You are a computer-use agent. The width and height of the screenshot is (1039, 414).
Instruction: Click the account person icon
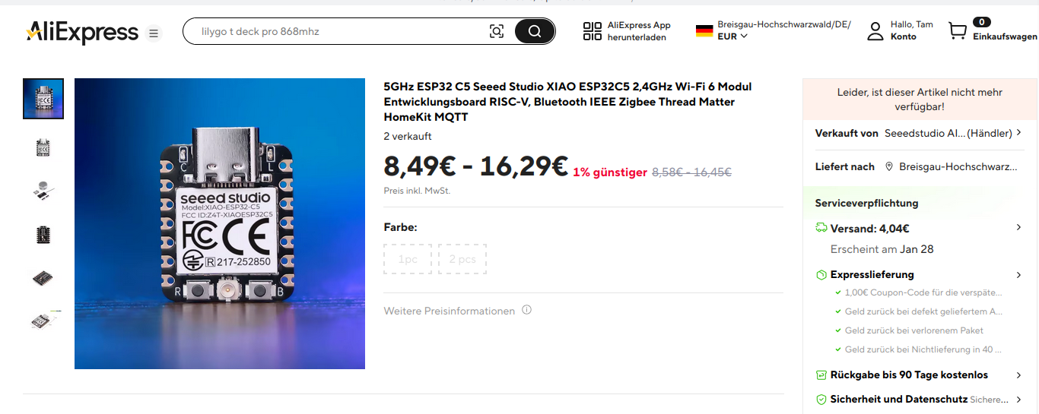point(875,31)
